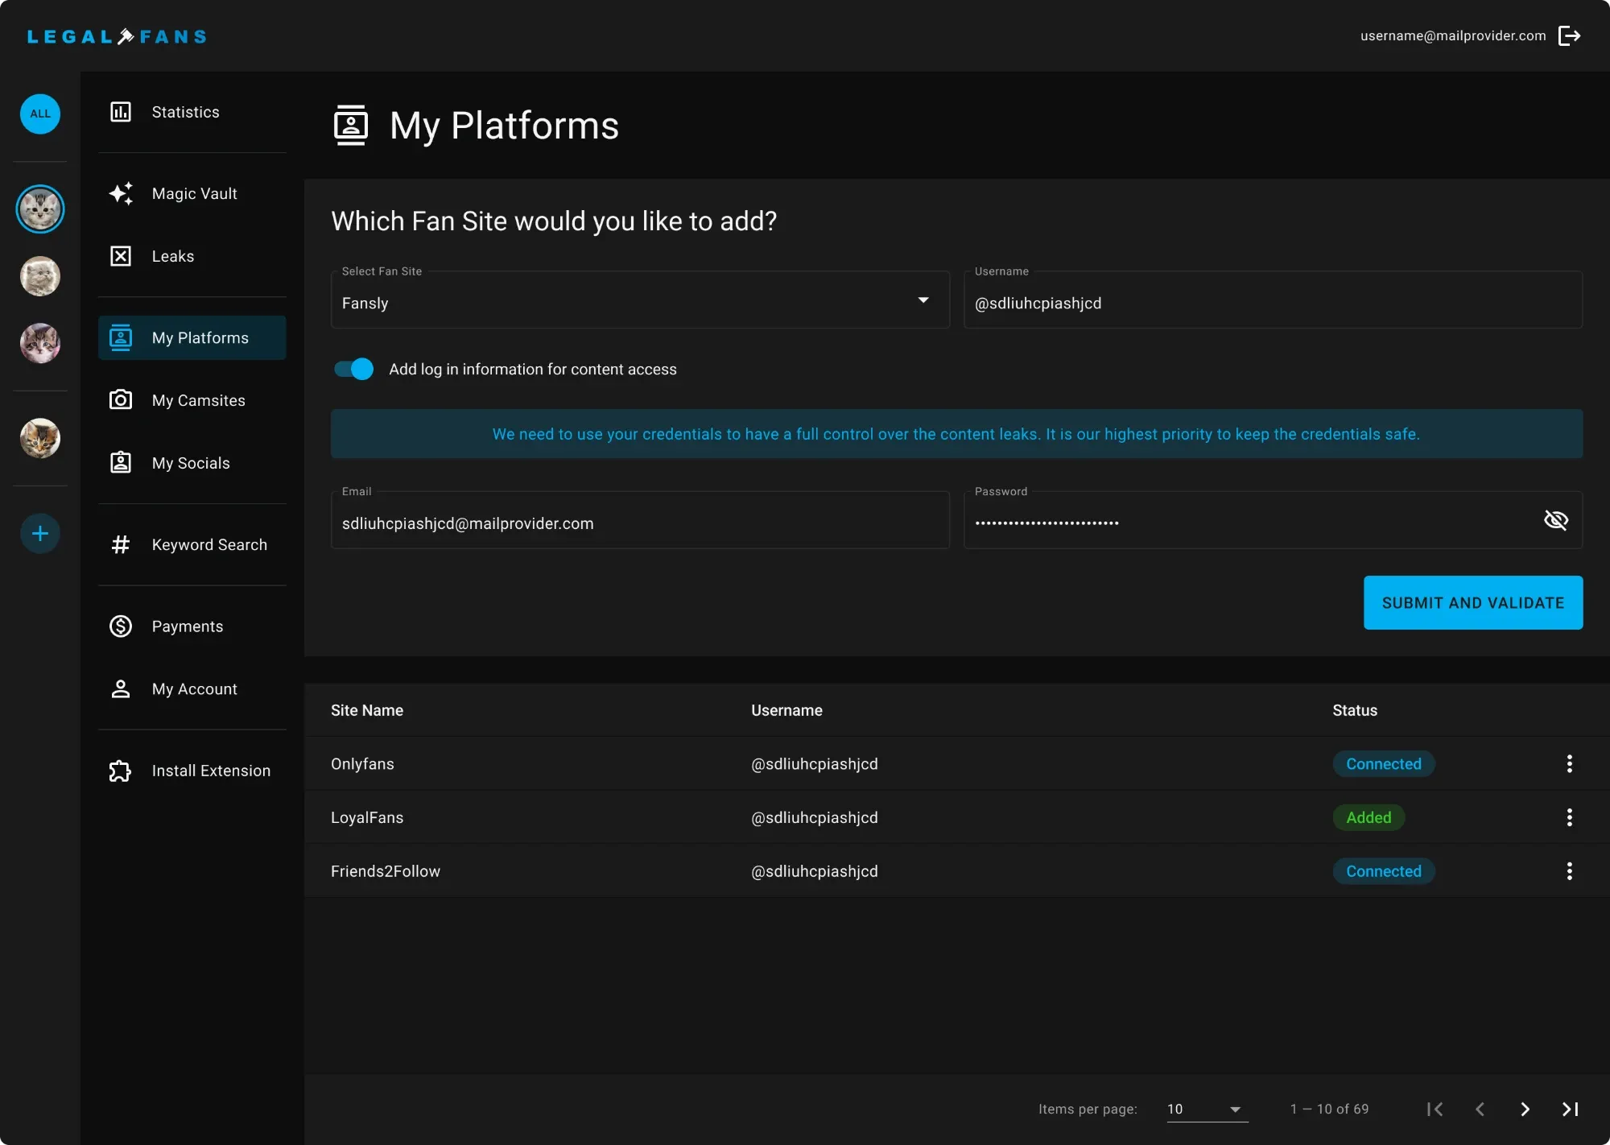
Task: Click the Magic Vault sparkle icon
Action: coord(121,193)
